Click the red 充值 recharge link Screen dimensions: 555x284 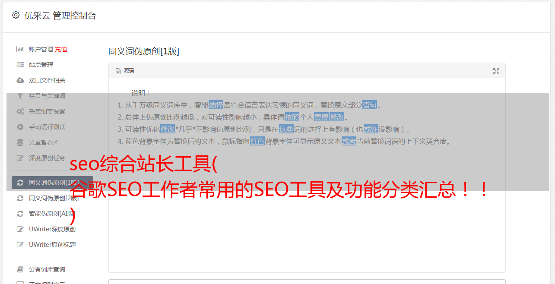[x=61, y=49]
